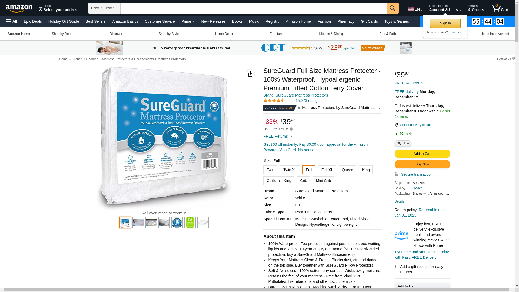Click the Amazon logo
The width and height of the screenshot is (519, 292).
[19, 9]
